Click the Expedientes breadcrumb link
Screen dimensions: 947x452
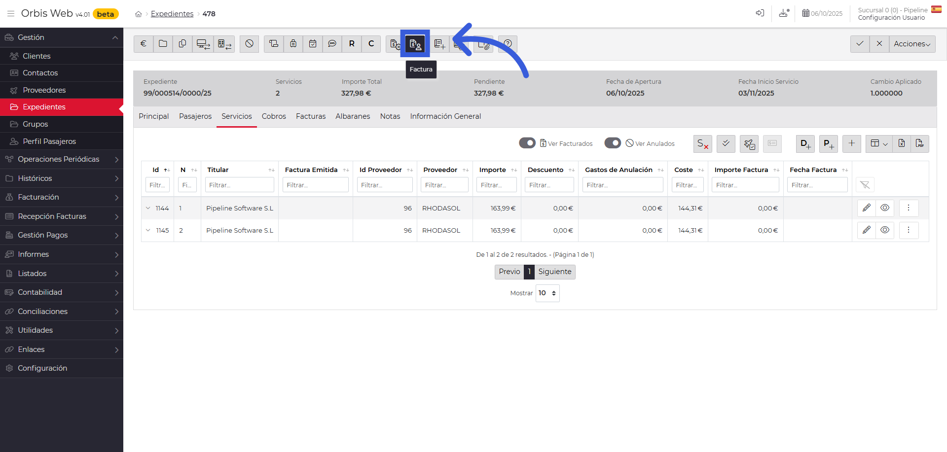[x=172, y=13]
